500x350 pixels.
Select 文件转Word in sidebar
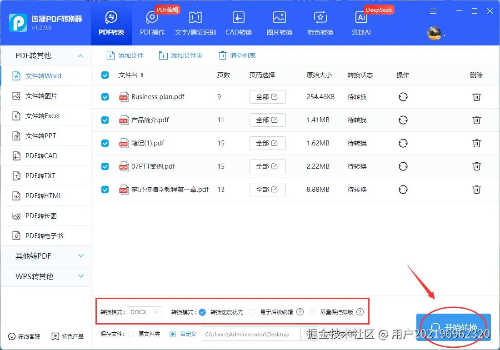[x=46, y=76]
